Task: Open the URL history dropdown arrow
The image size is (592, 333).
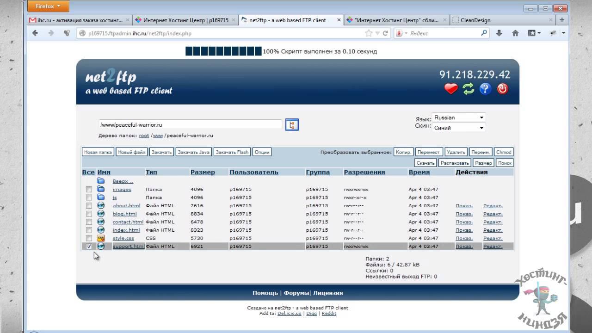Action: [x=377, y=33]
